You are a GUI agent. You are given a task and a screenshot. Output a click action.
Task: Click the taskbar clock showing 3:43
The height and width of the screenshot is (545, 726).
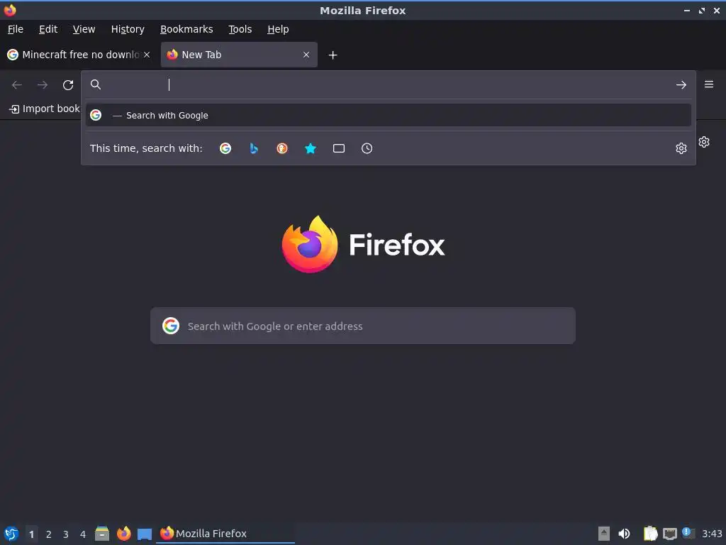pos(712,534)
